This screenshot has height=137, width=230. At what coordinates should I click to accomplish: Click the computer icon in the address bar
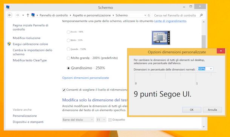(x=33, y=15)
